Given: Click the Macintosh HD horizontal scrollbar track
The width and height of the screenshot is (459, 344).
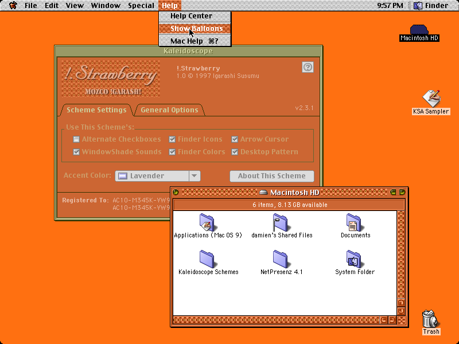Looking at the screenshot, I should tap(277, 320).
